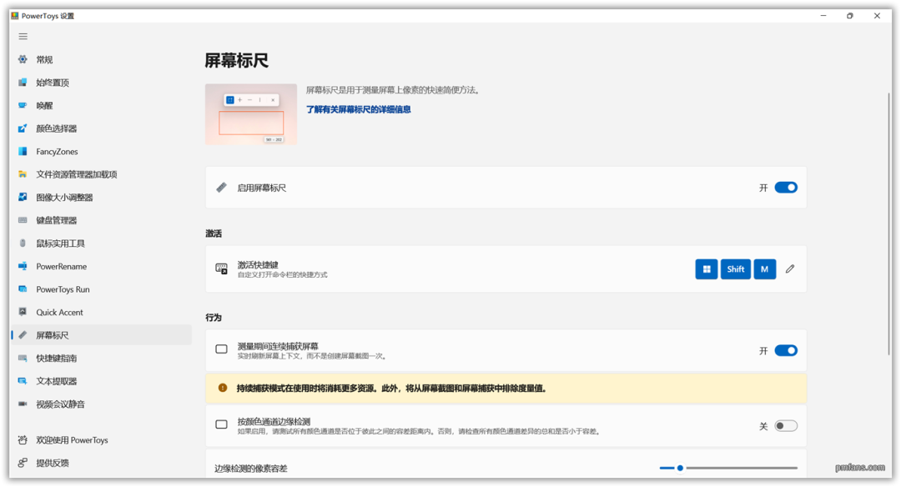Adjust the 边缘检测的像素容差 slider

(x=728, y=468)
